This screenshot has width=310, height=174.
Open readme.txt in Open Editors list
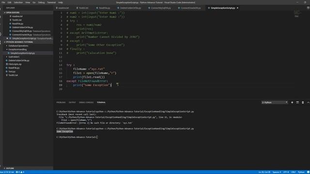click(x=17, y=16)
